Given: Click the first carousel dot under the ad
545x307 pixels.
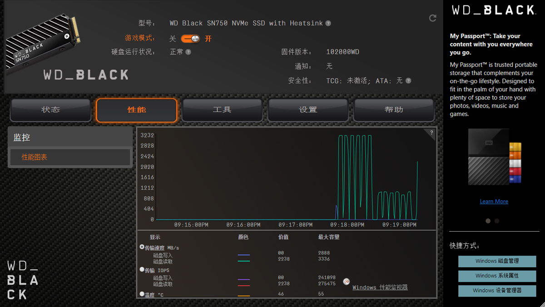Looking at the screenshot, I should click(488, 221).
